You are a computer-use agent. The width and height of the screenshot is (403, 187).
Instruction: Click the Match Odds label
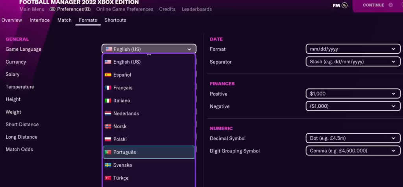coord(19,149)
